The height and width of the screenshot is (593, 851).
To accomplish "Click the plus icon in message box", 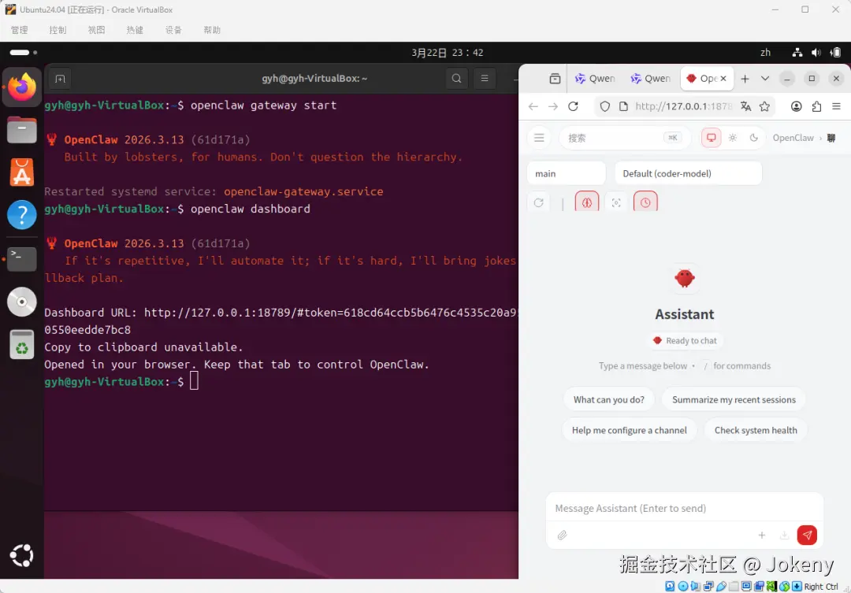I will tap(762, 536).
